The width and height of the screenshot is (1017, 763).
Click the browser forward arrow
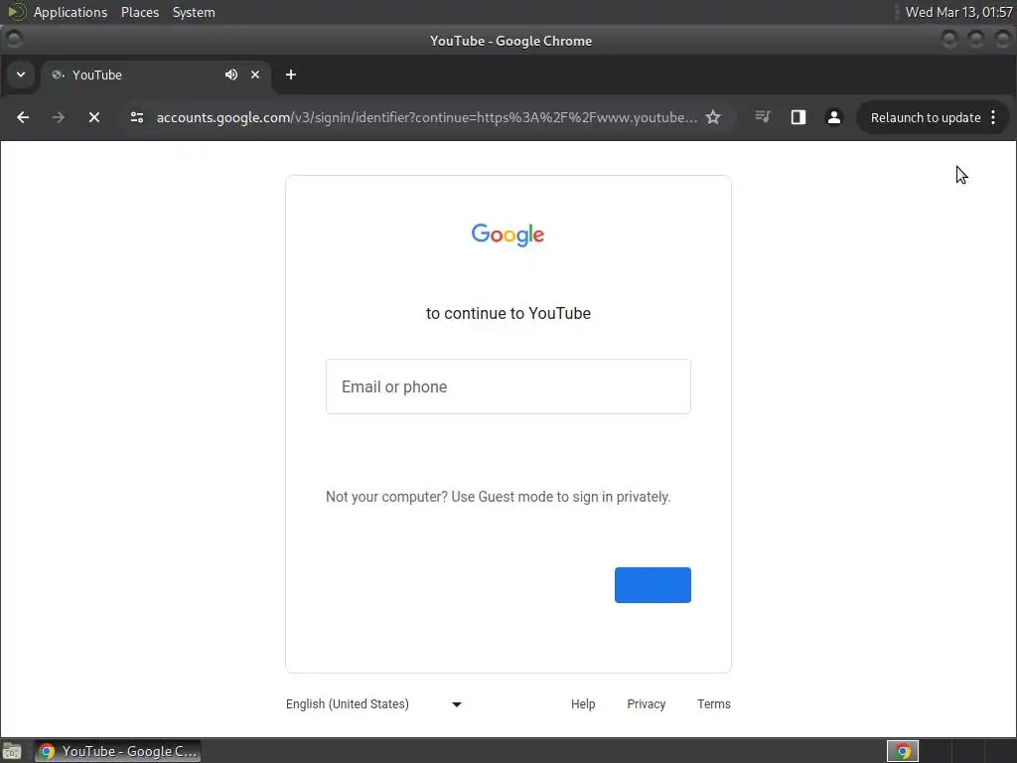tap(59, 117)
